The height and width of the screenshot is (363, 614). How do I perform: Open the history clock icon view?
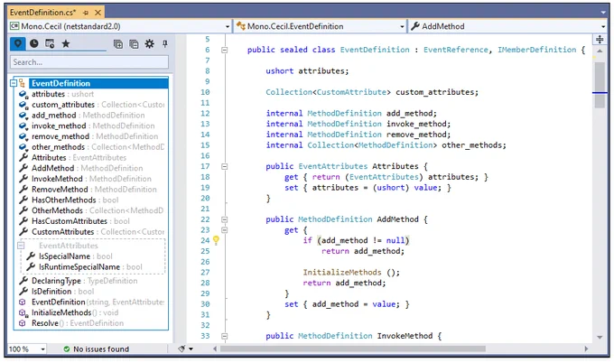click(x=34, y=43)
